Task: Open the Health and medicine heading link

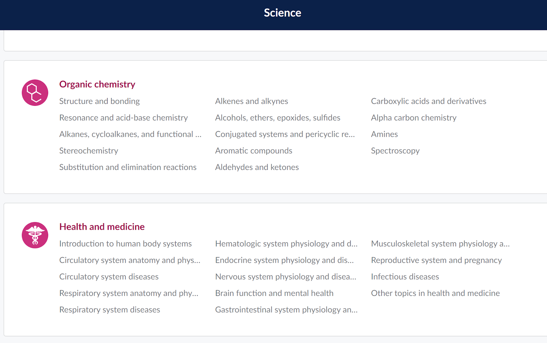Action: (x=102, y=227)
